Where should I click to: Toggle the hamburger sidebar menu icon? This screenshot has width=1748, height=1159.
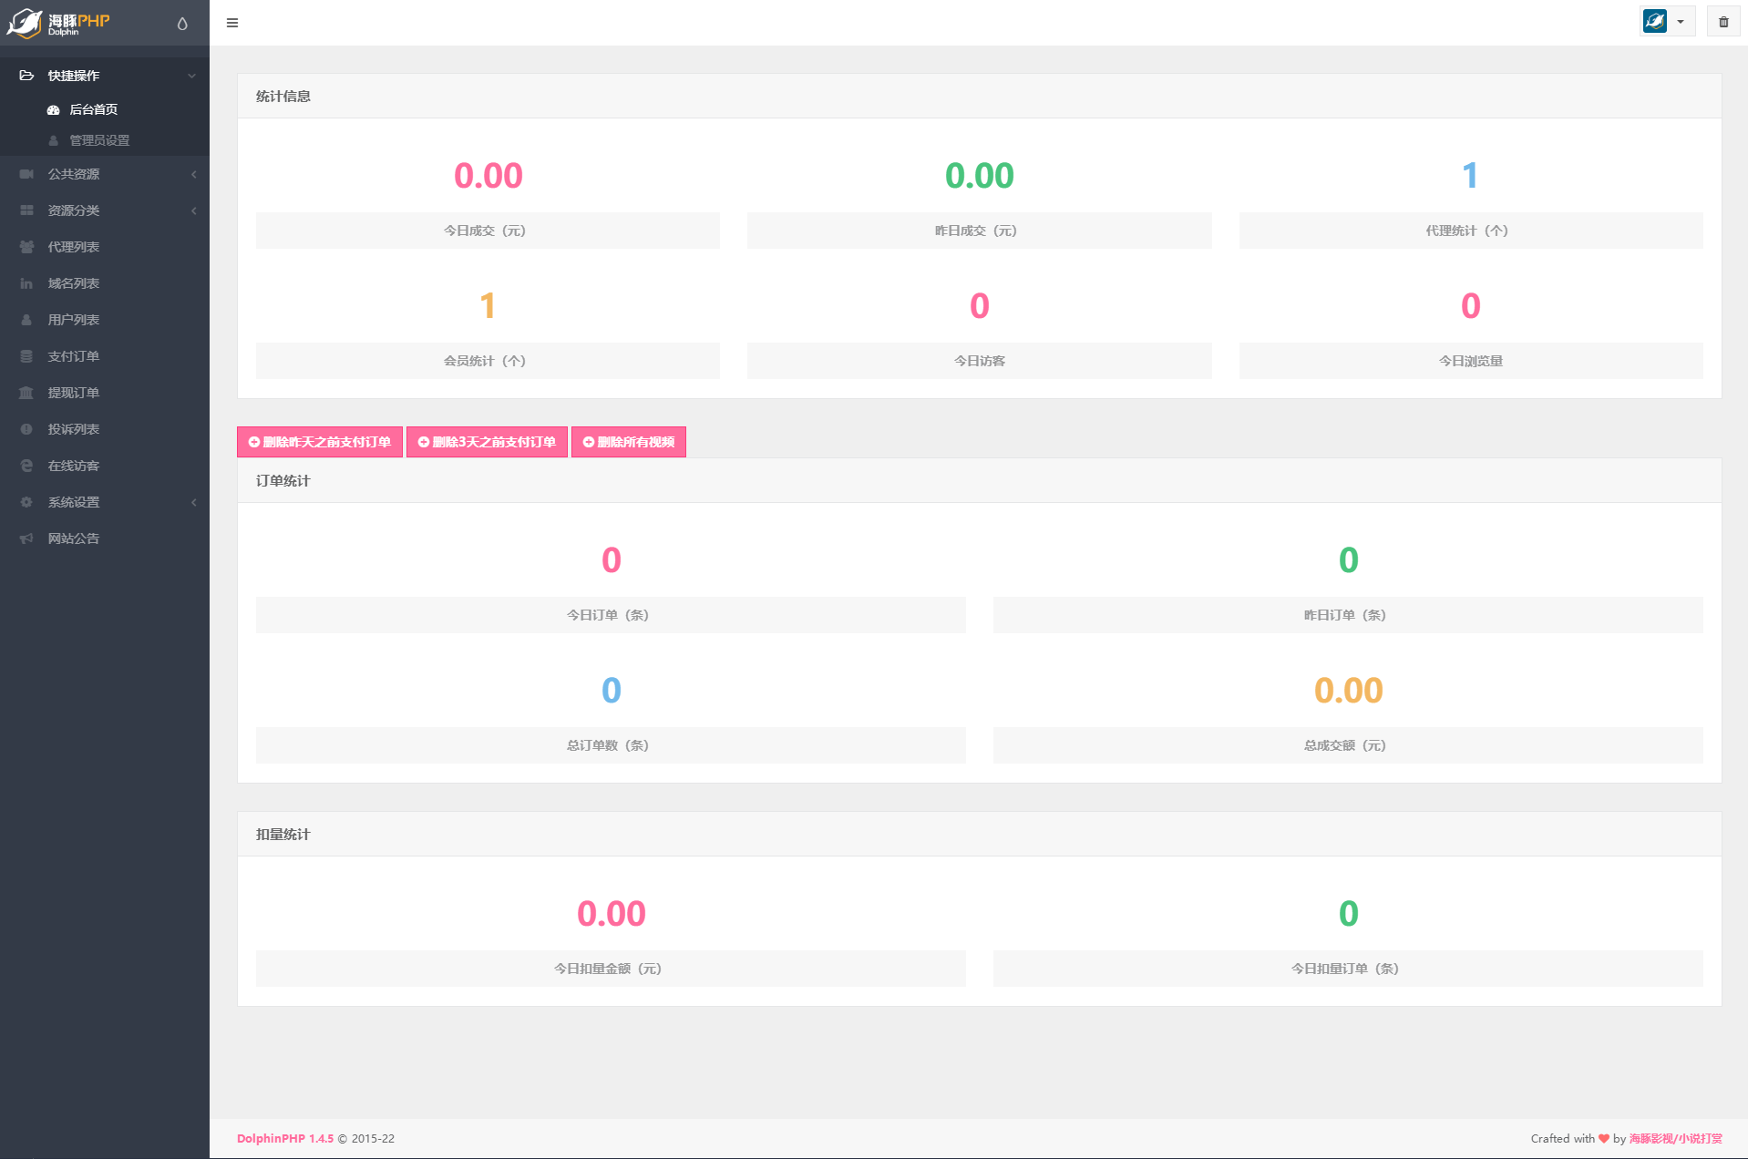(232, 23)
